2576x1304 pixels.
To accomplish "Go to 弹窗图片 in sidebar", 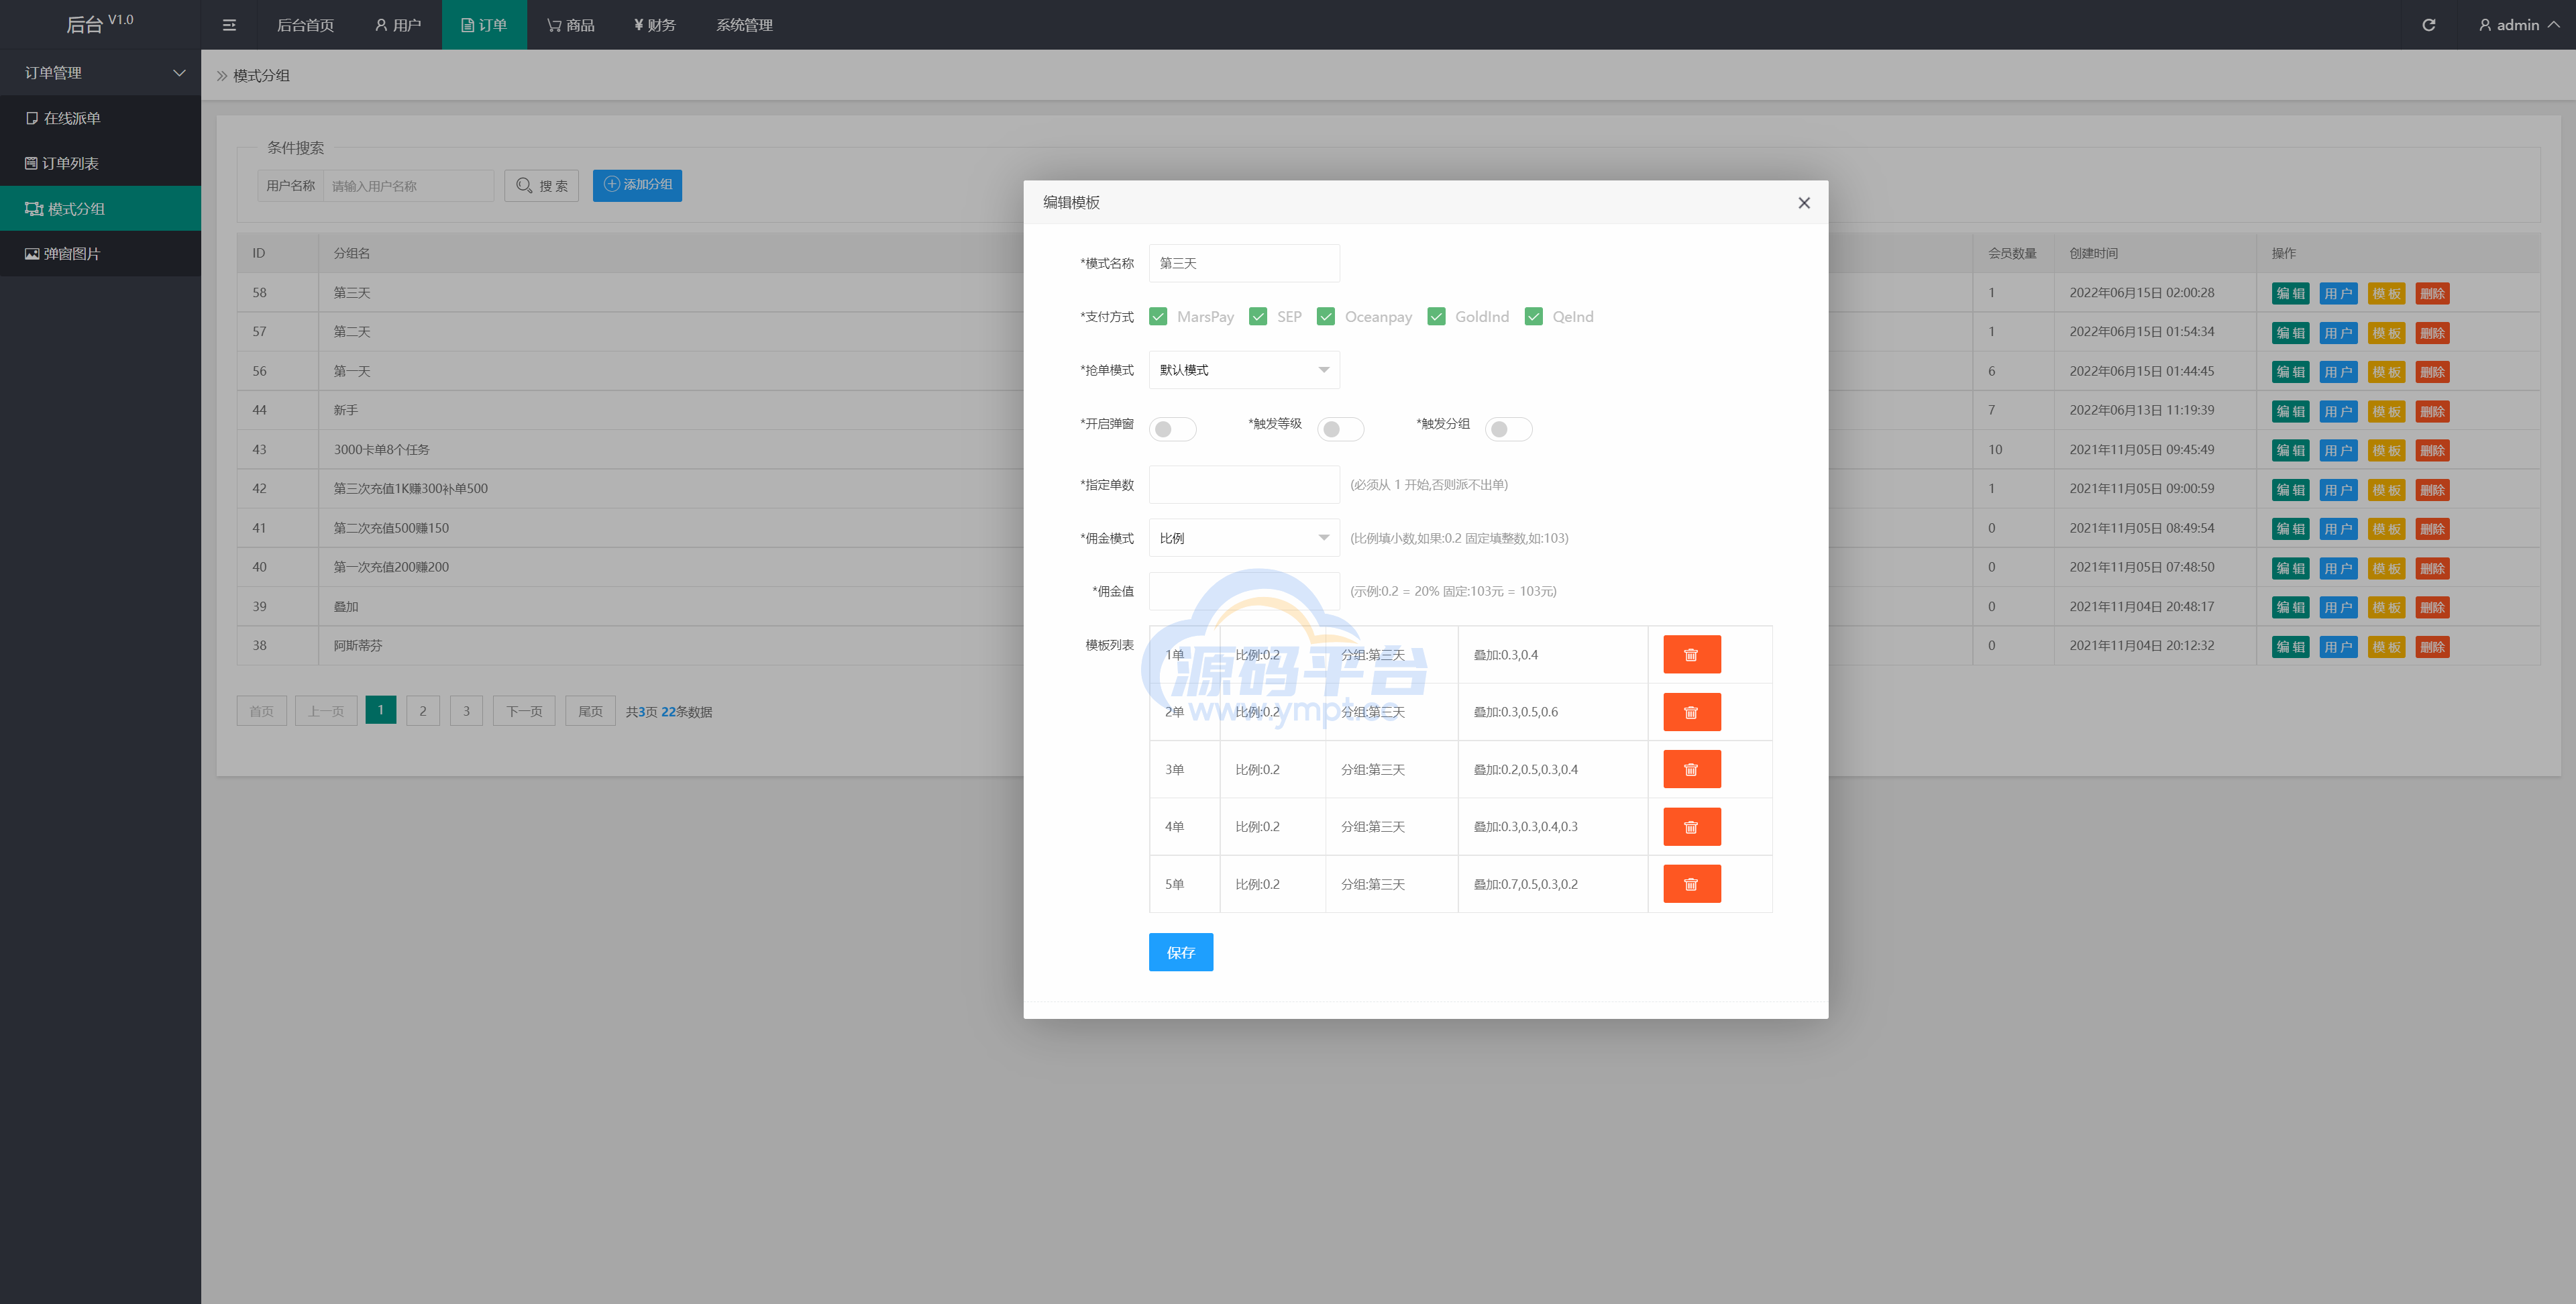I will pos(100,254).
